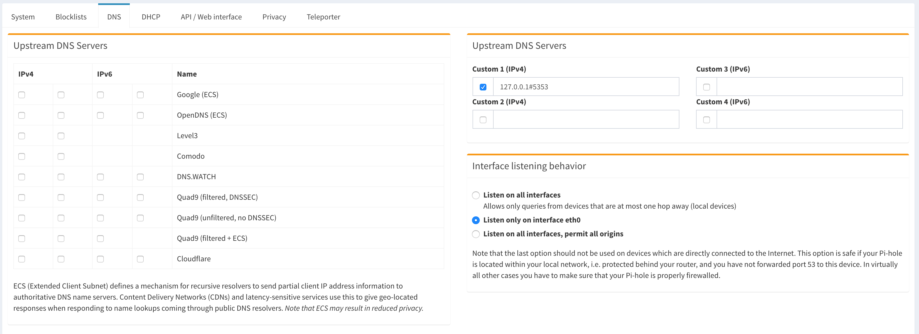
Task: Check the second IPv6 box for Google (ECS)
Action: tap(140, 95)
